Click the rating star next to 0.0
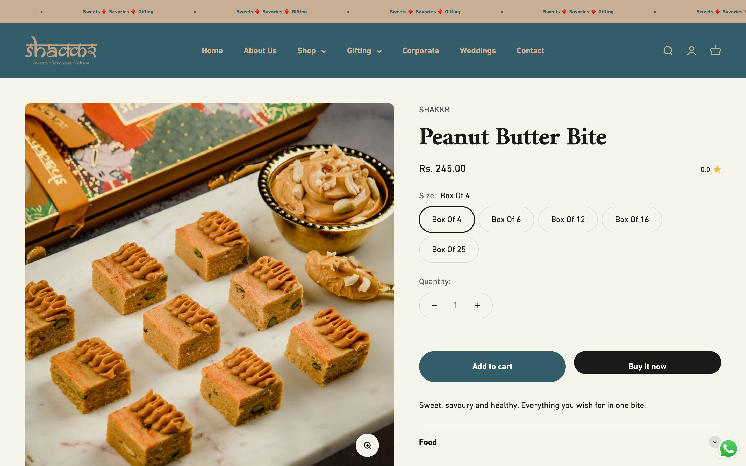Image resolution: width=746 pixels, height=466 pixels. [x=717, y=169]
